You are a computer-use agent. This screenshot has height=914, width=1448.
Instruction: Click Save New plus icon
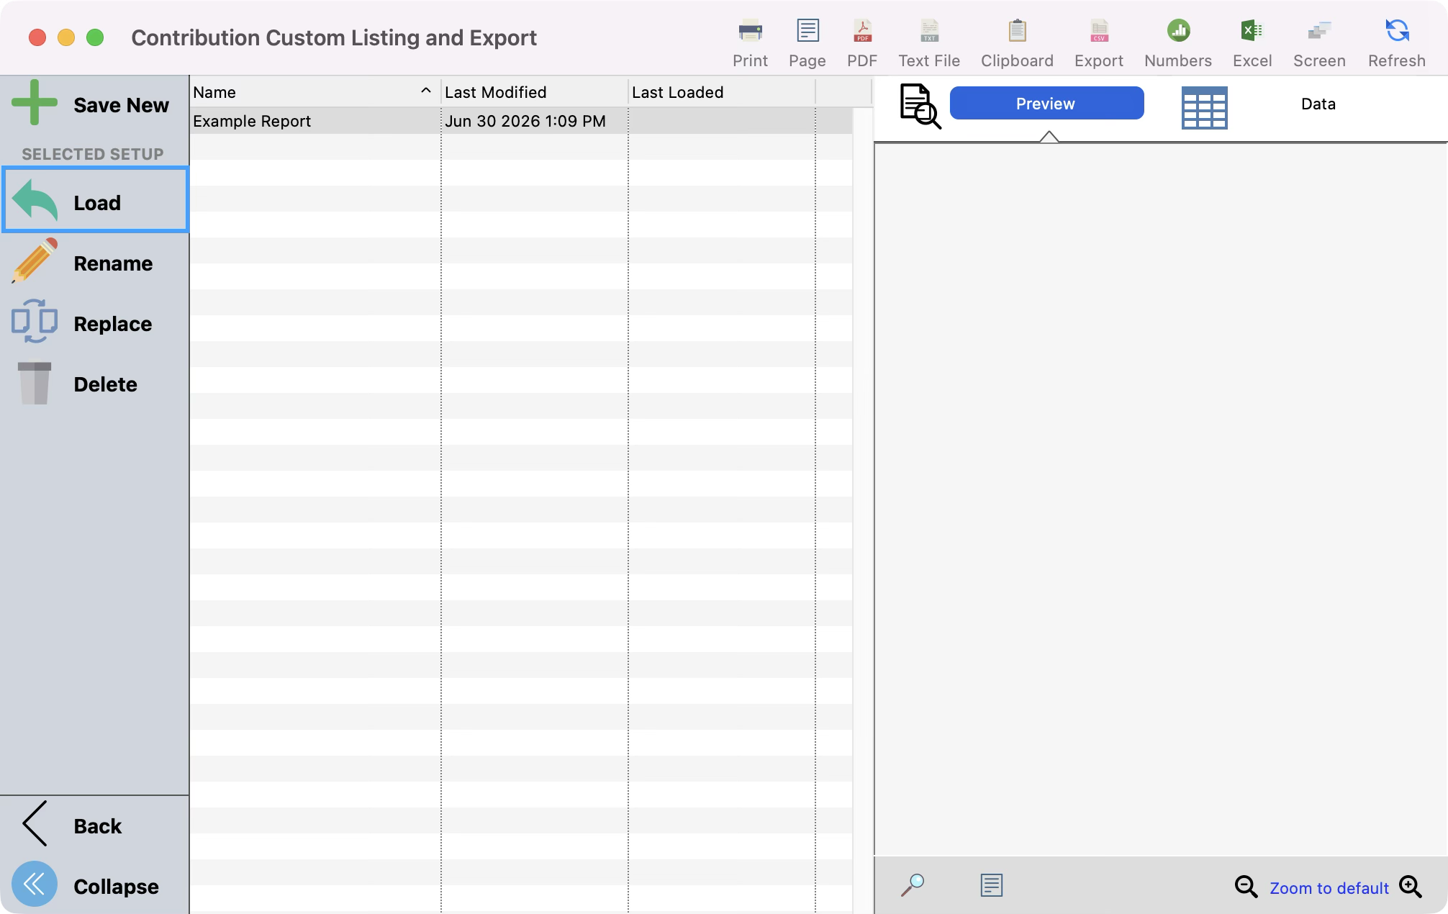pyautogui.click(x=34, y=103)
